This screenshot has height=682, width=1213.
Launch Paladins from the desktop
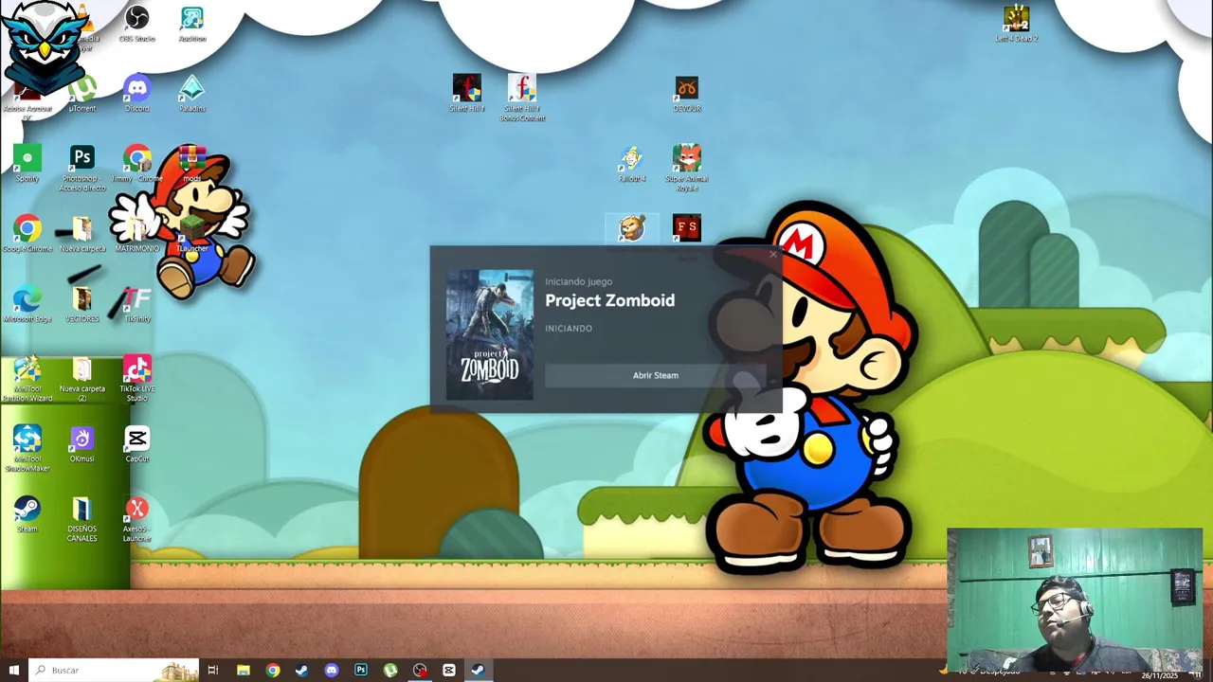pyautogui.click(x=192, y=95)
